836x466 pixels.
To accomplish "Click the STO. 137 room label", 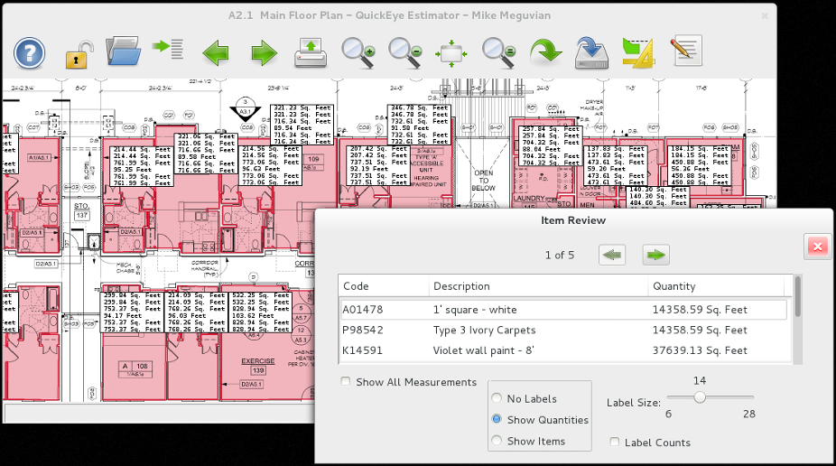I will (x=81, y=210).
